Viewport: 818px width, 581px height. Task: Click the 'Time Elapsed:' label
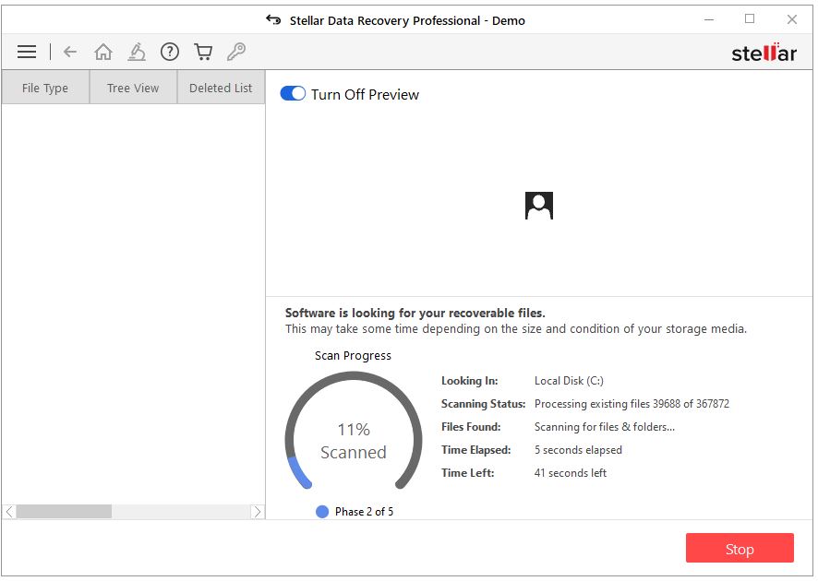click(475, 450)
